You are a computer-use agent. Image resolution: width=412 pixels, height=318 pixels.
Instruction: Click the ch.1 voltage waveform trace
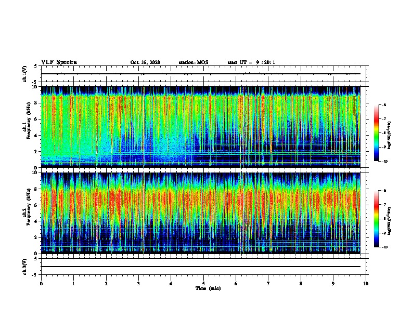pos(200,74)
